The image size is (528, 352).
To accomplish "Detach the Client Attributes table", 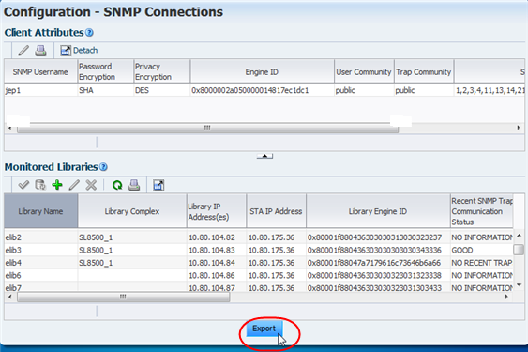I will click(79, 51).
